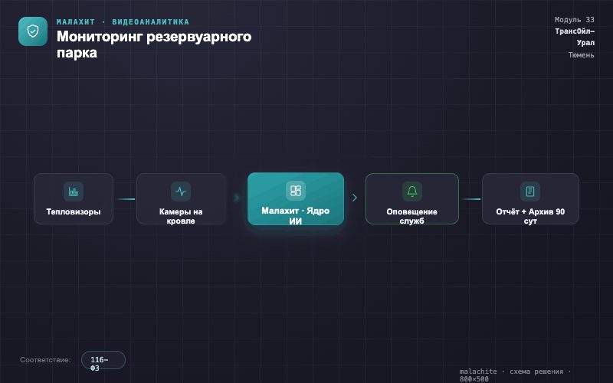613x383 pixels.
Task: Click the Соответствие: label
Action: coord(45,360)
